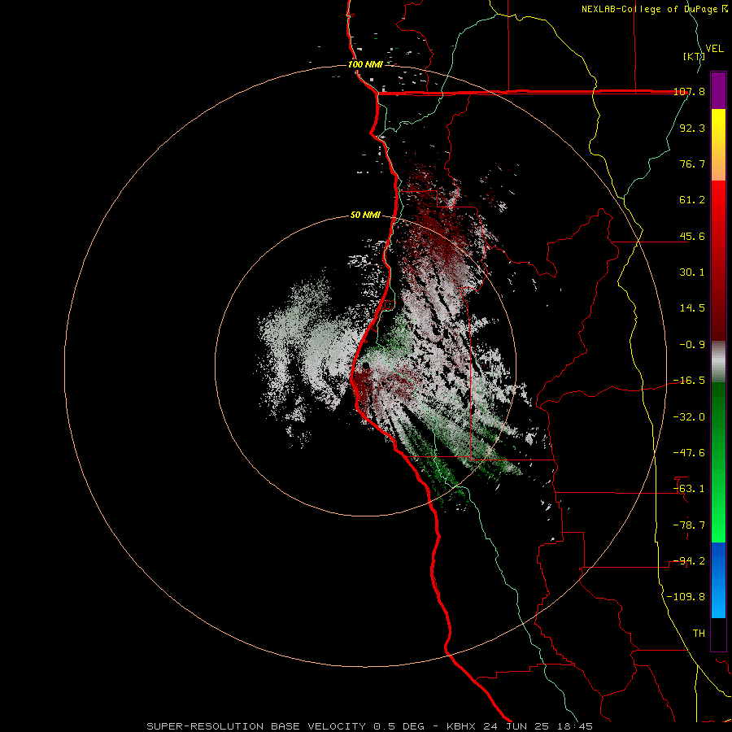
Task: Select the 107.8 velocity legend value
Action: point(690,92)
